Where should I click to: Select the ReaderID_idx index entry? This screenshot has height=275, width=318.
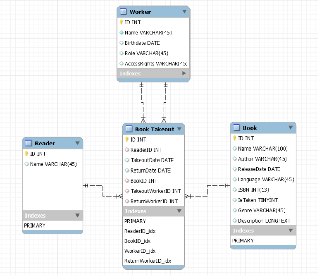pyautogui.click(x=141, y=231)
